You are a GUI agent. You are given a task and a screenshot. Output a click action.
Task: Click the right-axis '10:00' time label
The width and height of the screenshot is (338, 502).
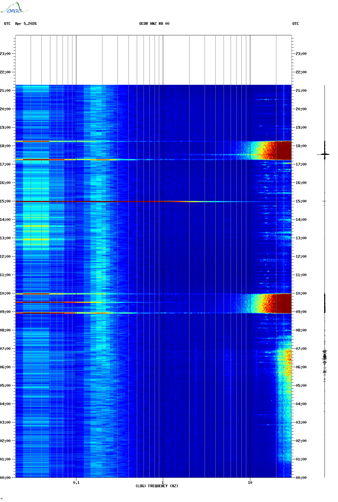pyautogui.click(x=301, y=293)
